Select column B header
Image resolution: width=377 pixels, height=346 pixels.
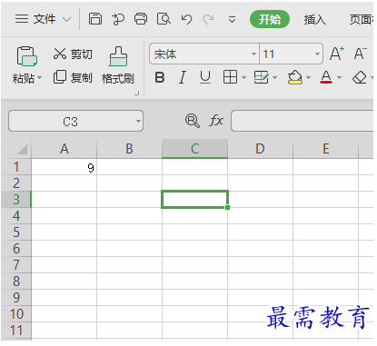pyautogui.click(x=129, y=149)
